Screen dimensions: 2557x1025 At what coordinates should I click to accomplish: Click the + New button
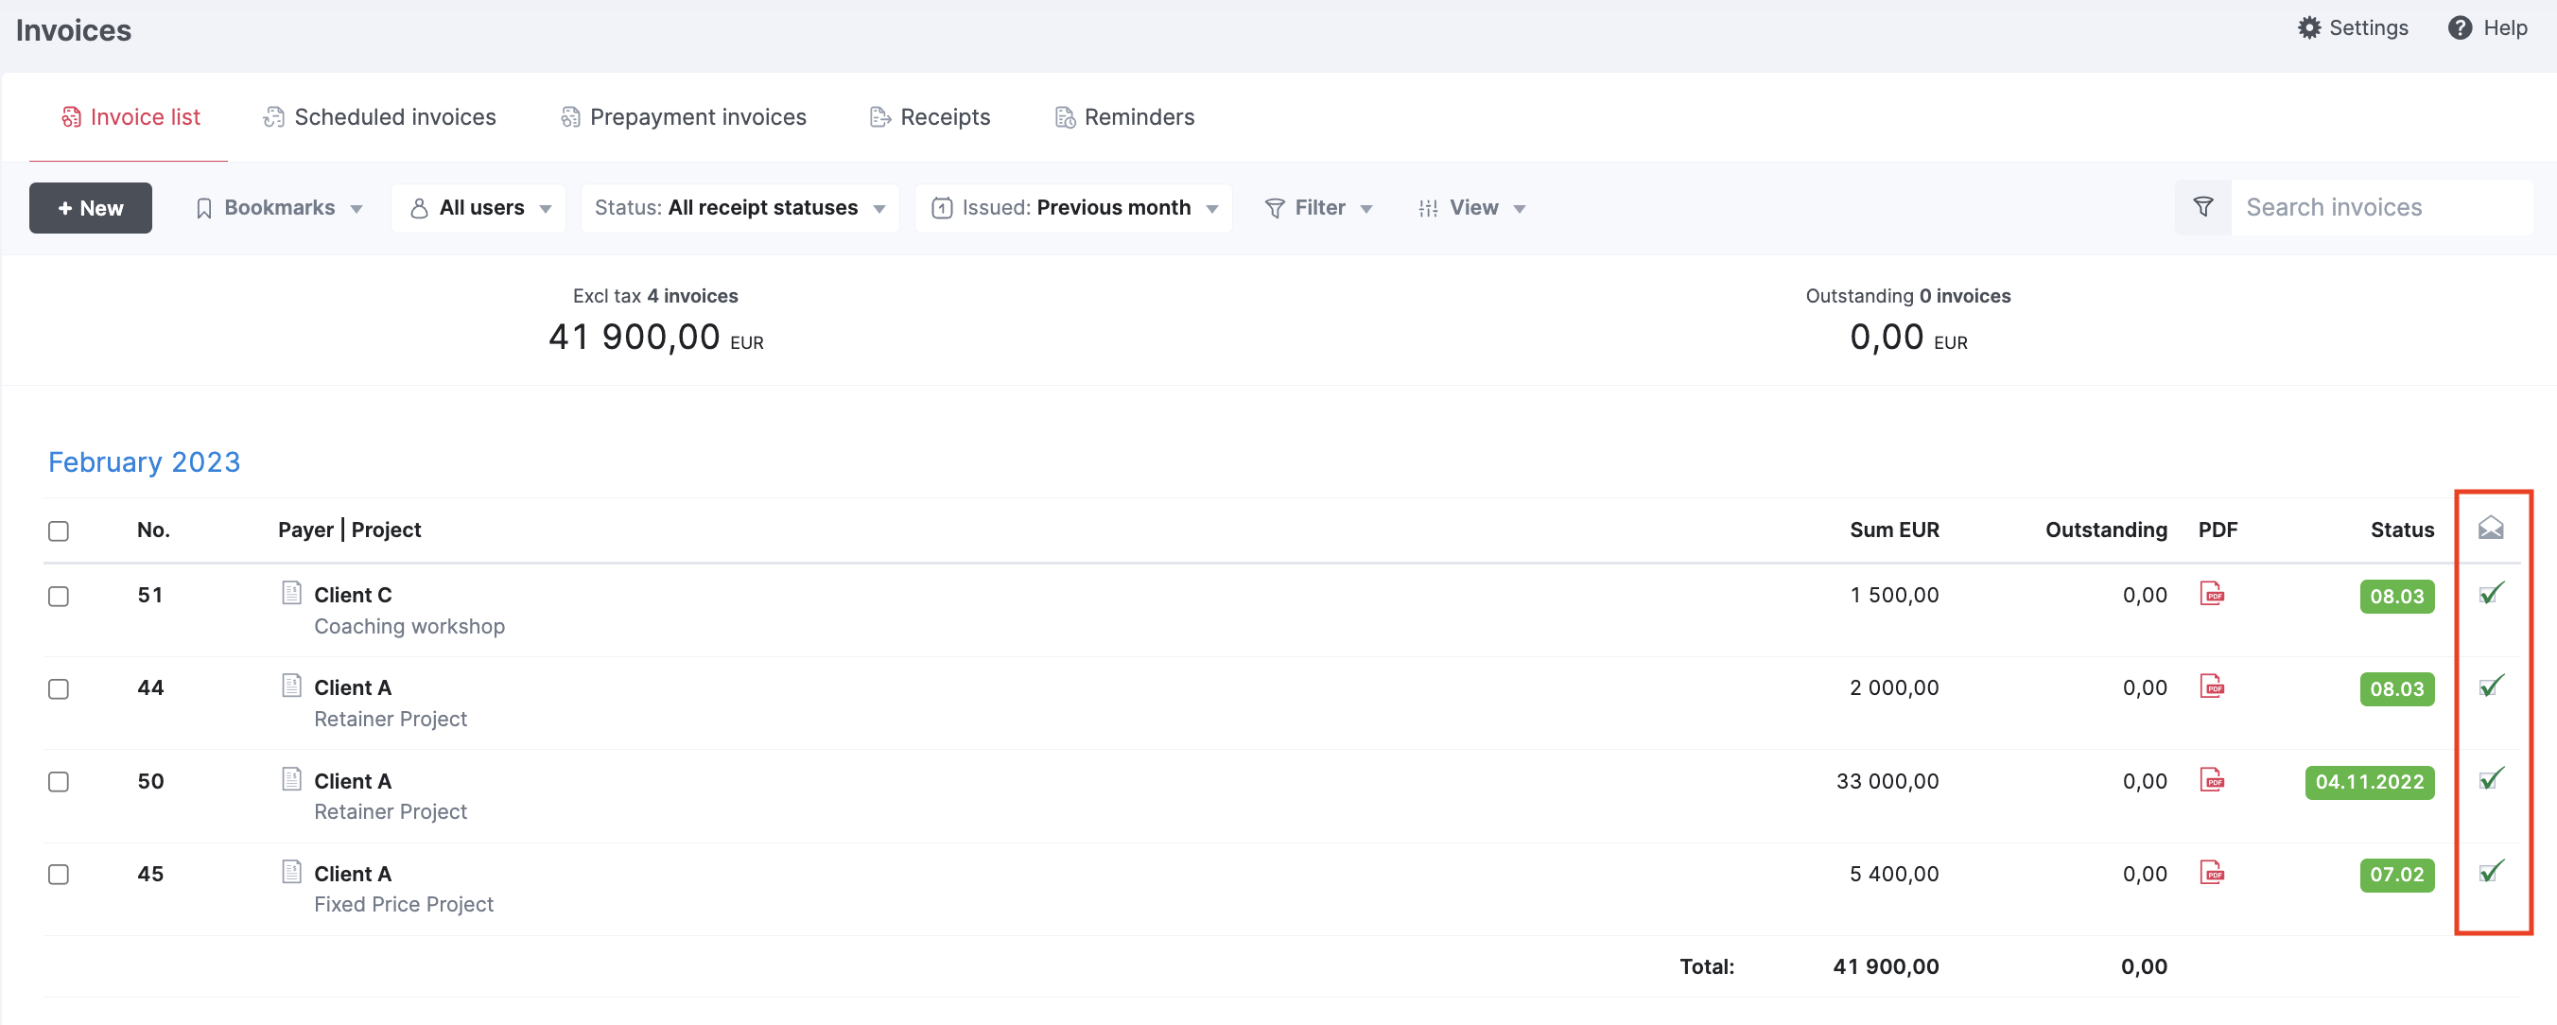click(91, 208)
